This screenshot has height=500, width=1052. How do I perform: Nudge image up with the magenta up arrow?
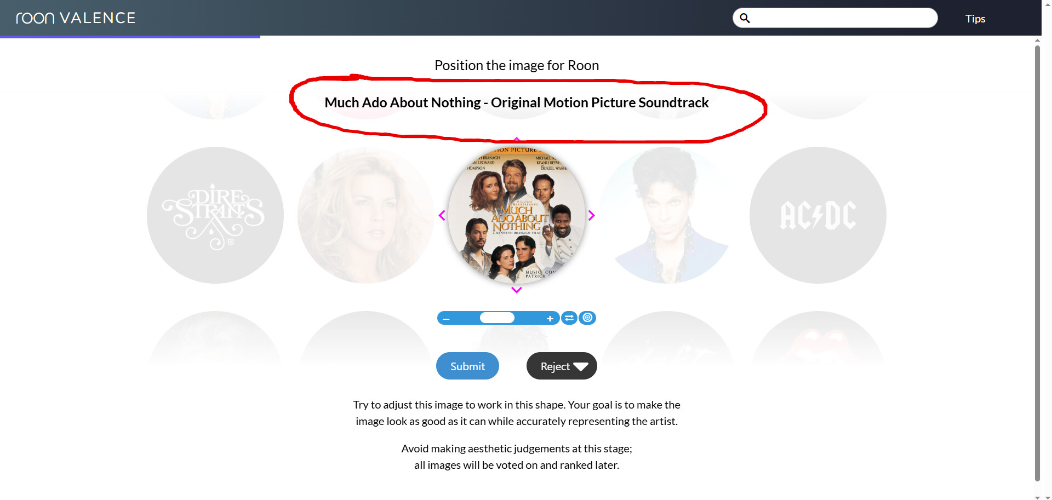(517, 140)
